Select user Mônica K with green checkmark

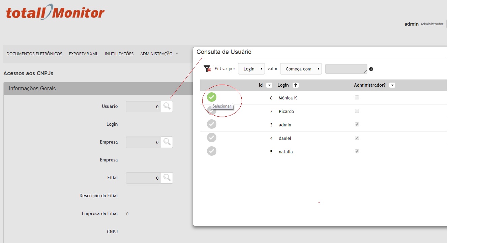coord(212,97)
